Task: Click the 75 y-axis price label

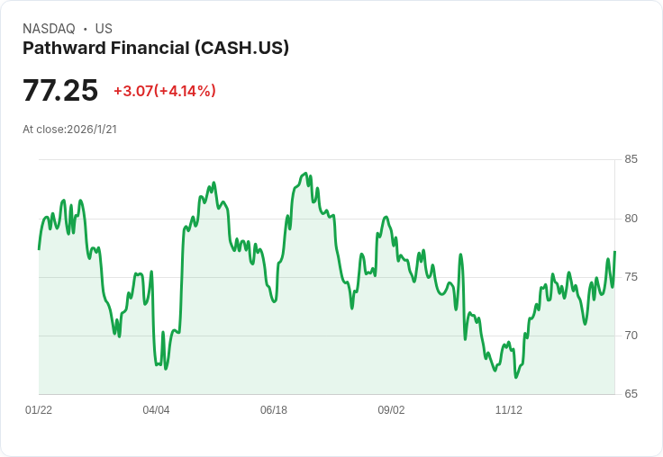Action: [x=631, y=277]
